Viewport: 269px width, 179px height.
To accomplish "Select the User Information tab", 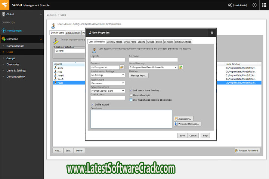I will [x=97, y=42].
